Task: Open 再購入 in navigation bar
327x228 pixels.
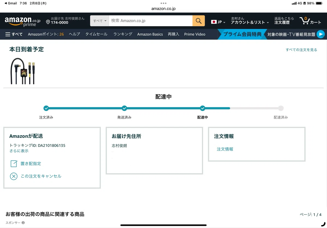Action: tap(174, 34)
